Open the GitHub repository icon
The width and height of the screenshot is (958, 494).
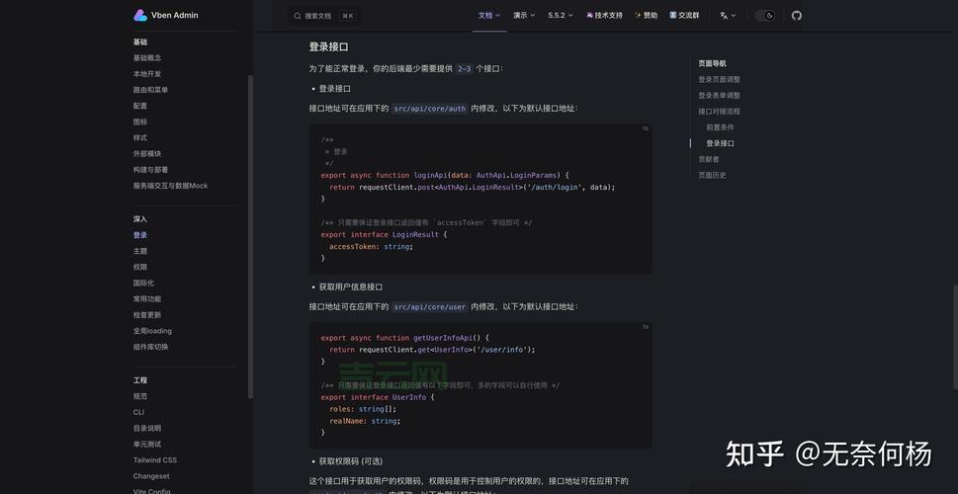tap(796, 15)
